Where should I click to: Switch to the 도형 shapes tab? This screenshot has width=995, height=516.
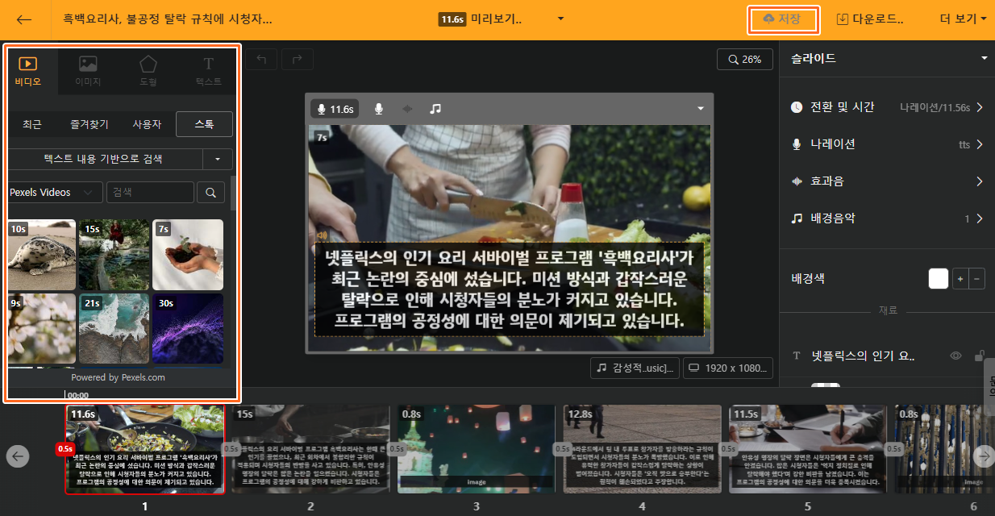click(x=148, y=71)
